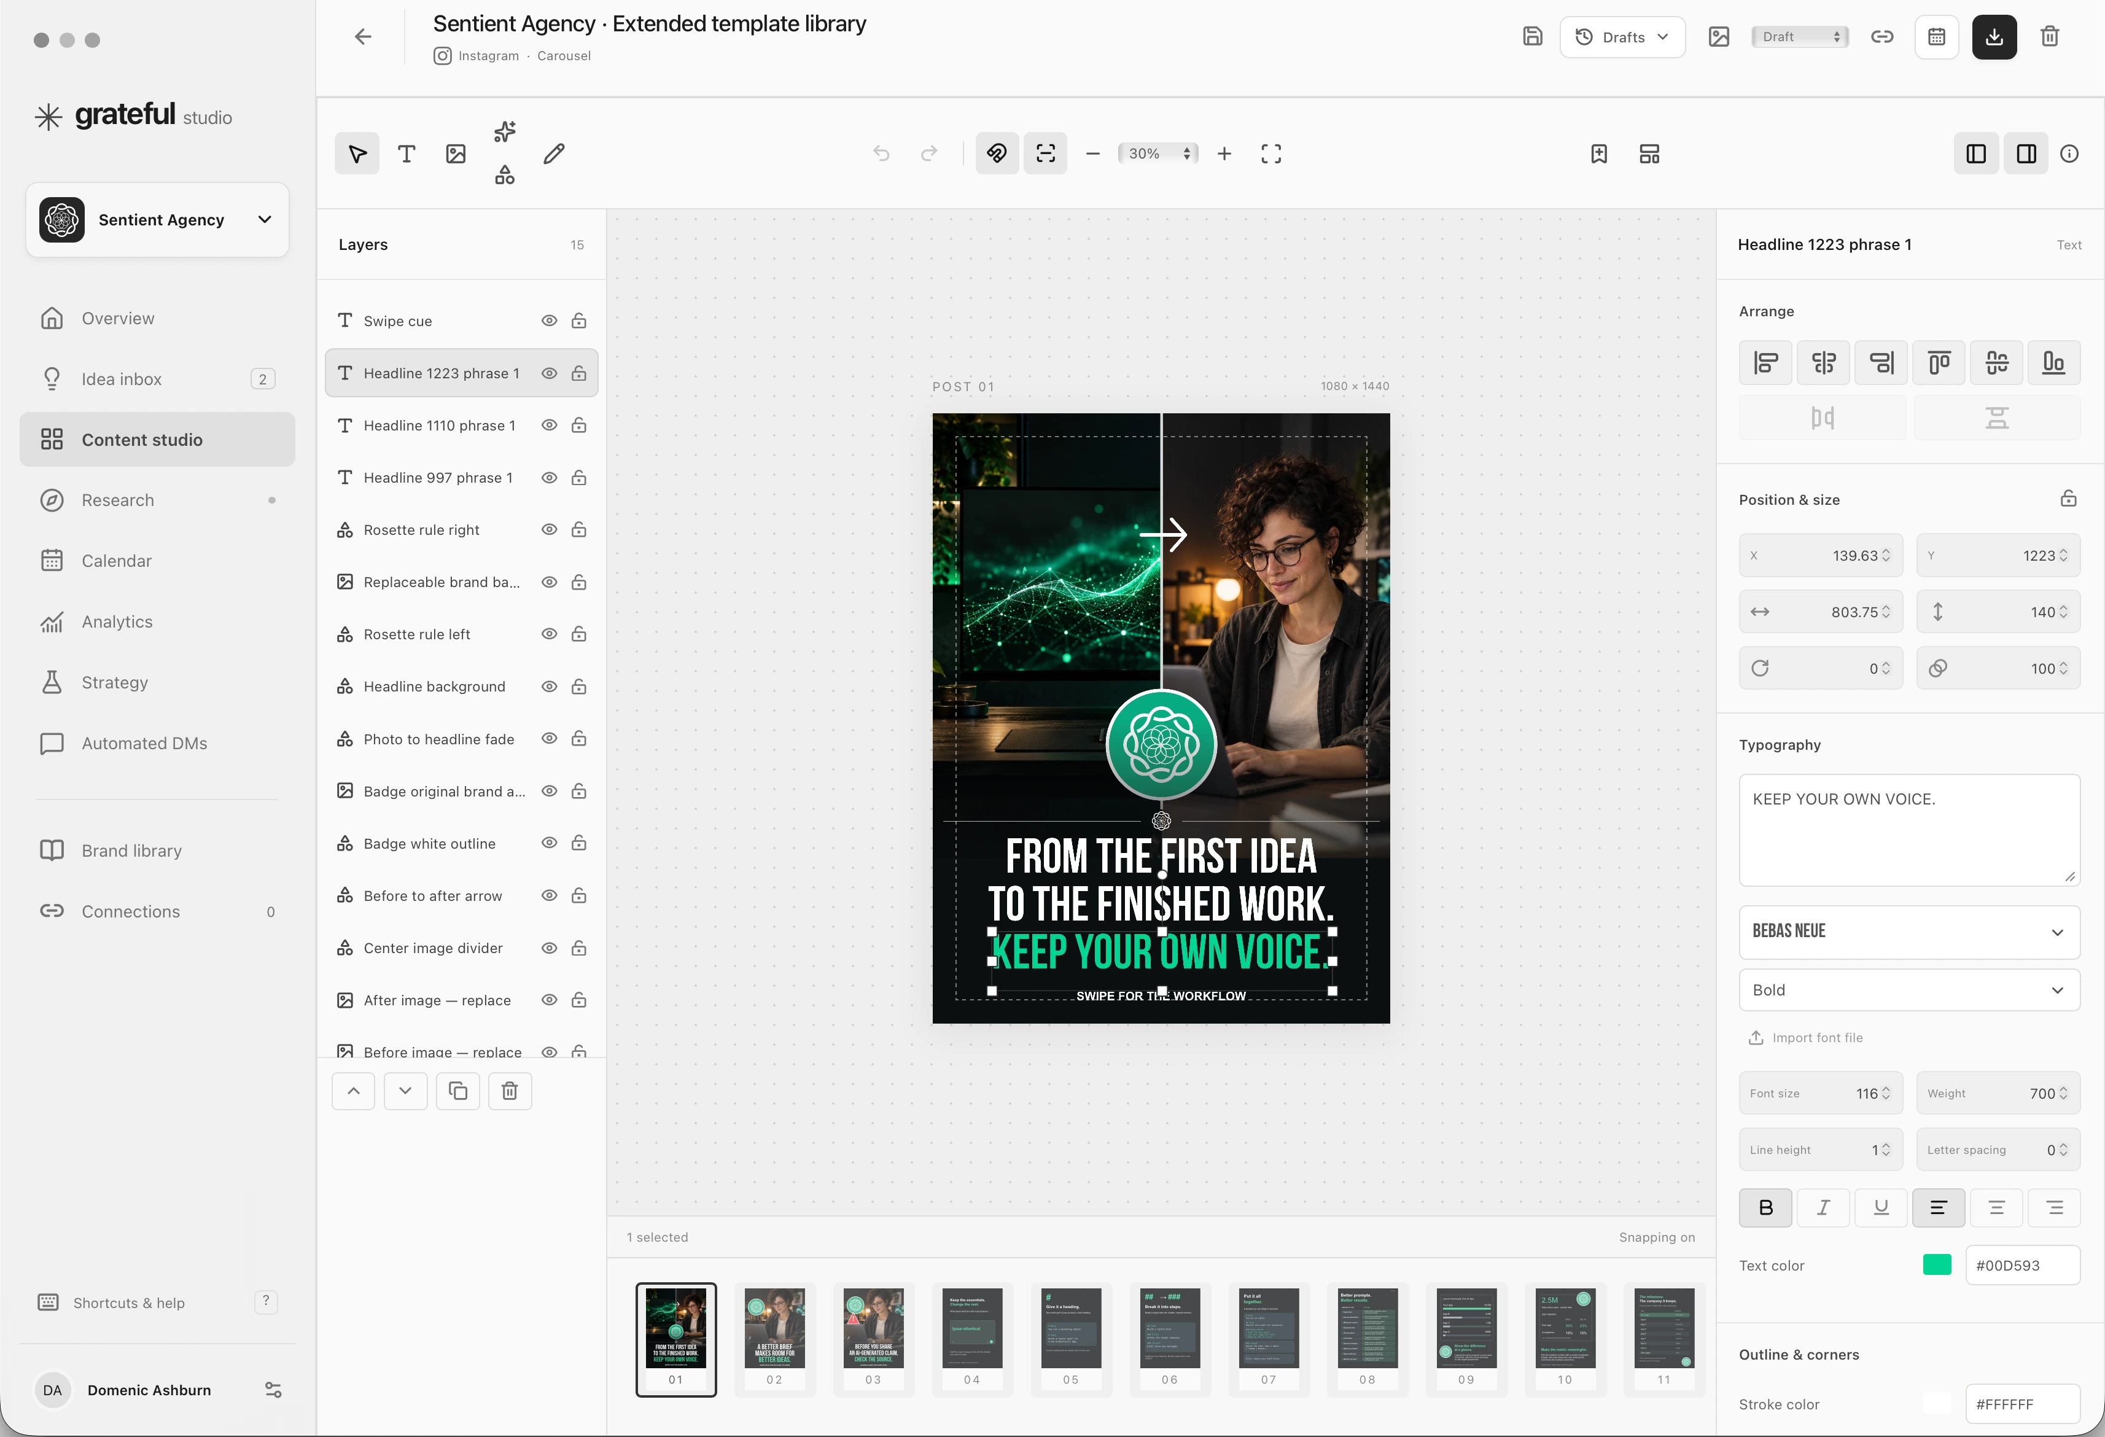The width and height of the screenshot is (2105, 1437).
Task: Select the Shapes tool
Action: coord(505,175)
